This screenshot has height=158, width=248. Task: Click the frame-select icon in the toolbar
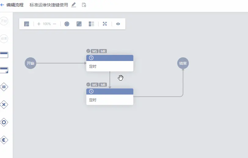(x=79, y=24)
